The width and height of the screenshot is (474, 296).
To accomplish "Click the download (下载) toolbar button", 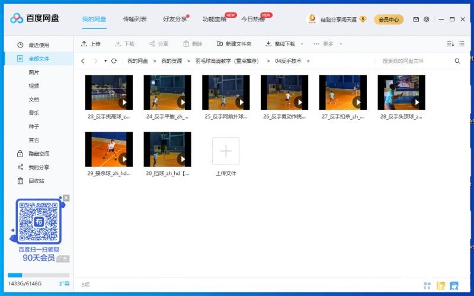I will pyautogui.click(x=124, y=44).
